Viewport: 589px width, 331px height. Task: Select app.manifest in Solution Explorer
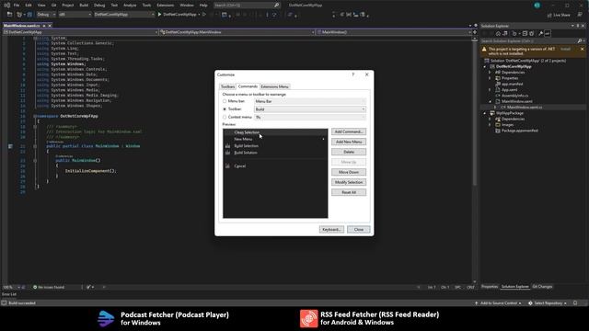(x=512, y=84)
